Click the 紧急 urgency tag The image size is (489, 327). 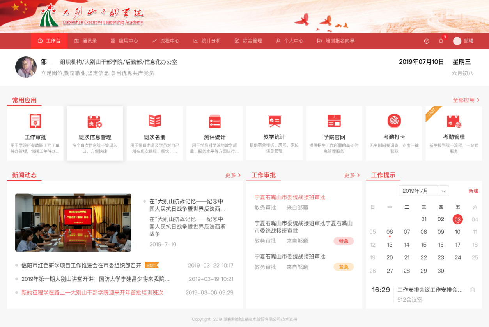click(x=344, y=267)
